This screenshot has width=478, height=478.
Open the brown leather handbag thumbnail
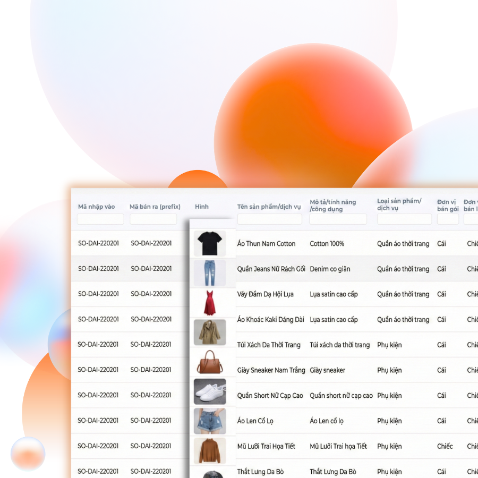click(x=209, y=362)
